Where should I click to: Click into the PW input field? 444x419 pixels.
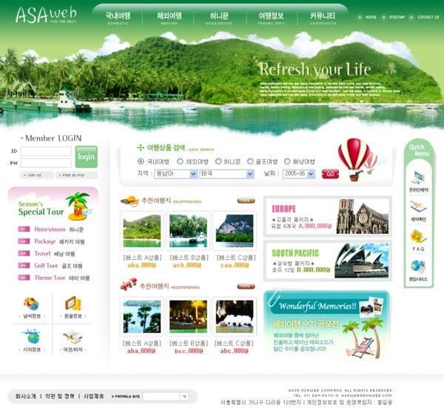[x=46, y=163]
